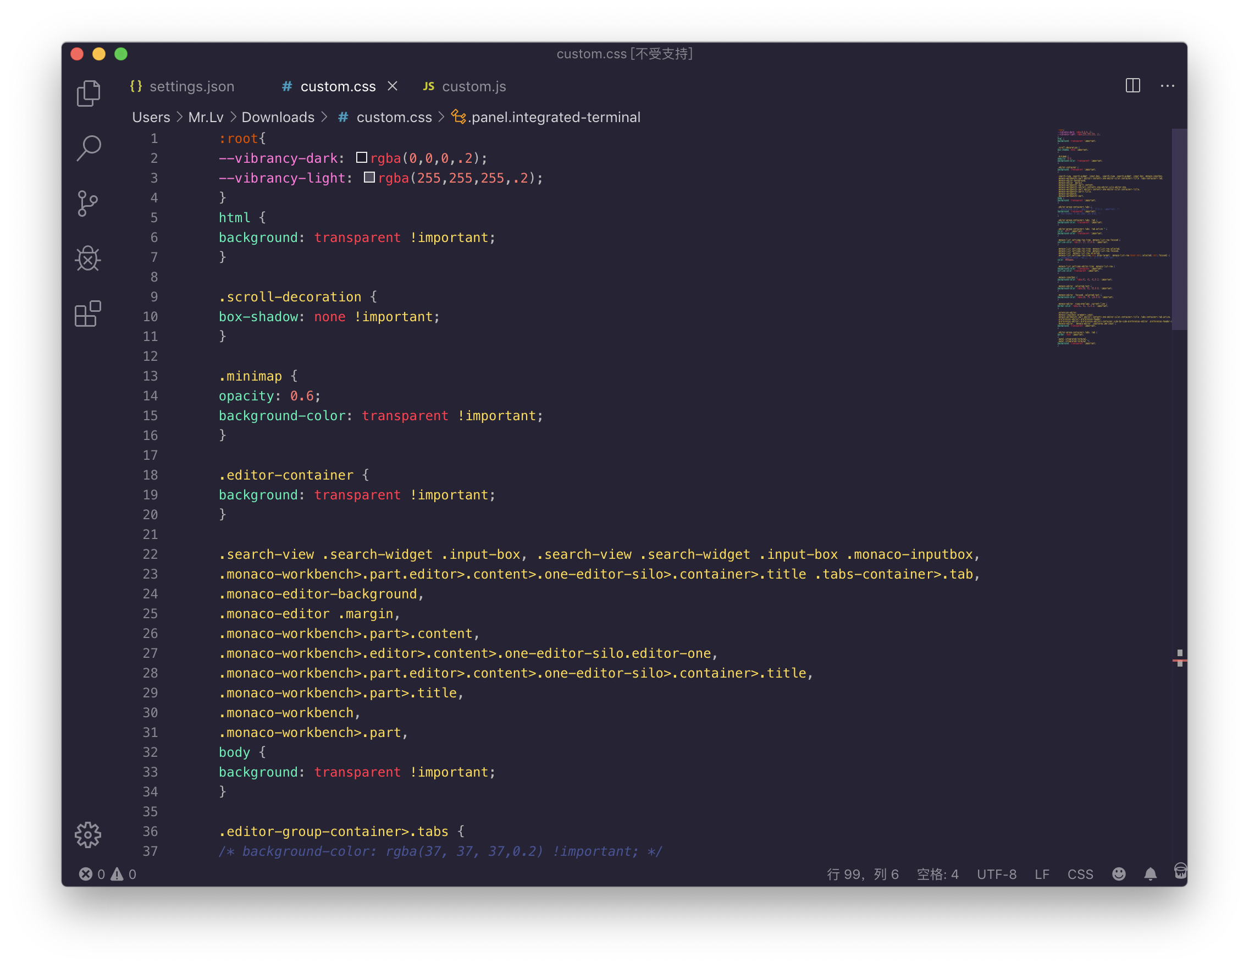The height and width of the screenshot is (968, 1249).
Task: Open the Source Control branch icon
Action: pos(87,203)
